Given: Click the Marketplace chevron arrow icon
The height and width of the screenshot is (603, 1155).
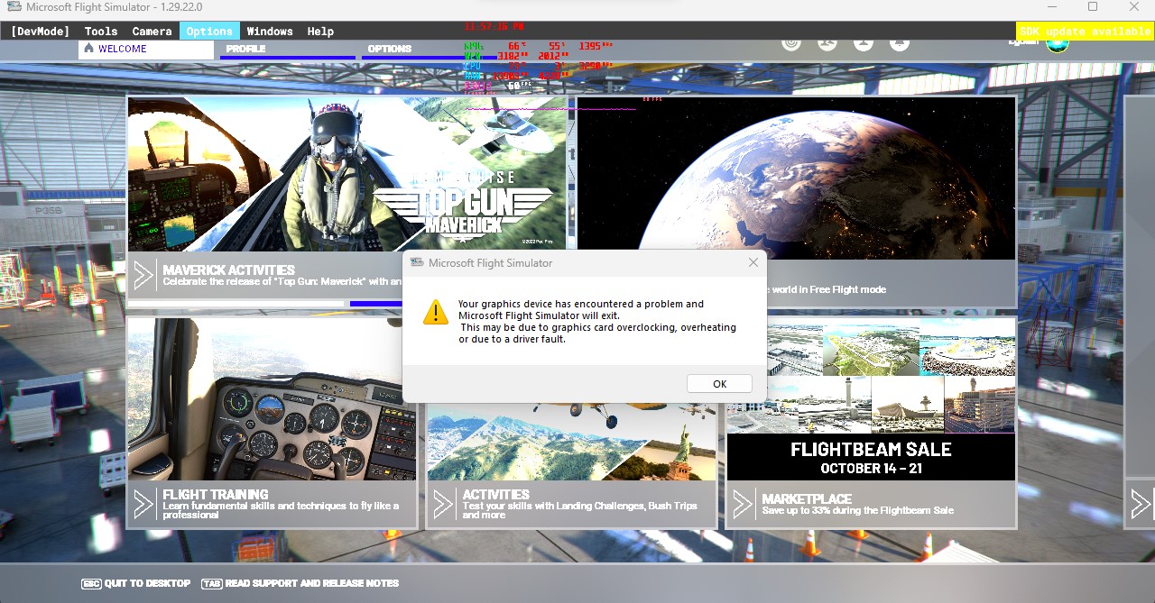Looking at the screenshot, I should [x=743, y=504].
